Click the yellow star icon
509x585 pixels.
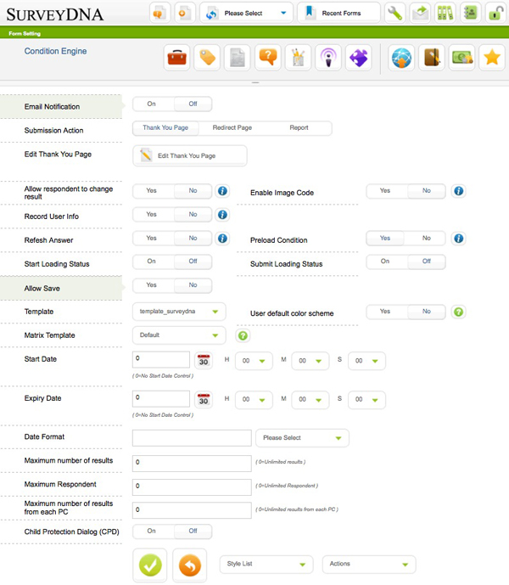(490, 58)
